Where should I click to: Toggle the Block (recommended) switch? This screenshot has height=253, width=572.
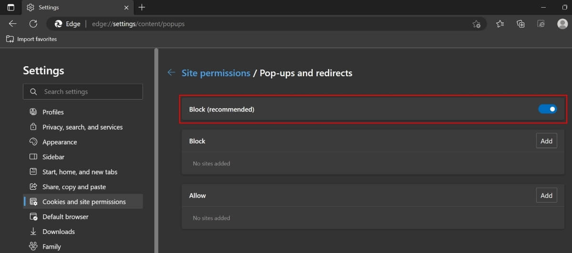pyautogui.click(x=547, y=110)
